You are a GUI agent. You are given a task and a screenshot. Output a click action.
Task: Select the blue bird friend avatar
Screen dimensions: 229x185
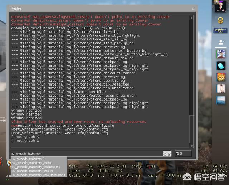point(221,65)
